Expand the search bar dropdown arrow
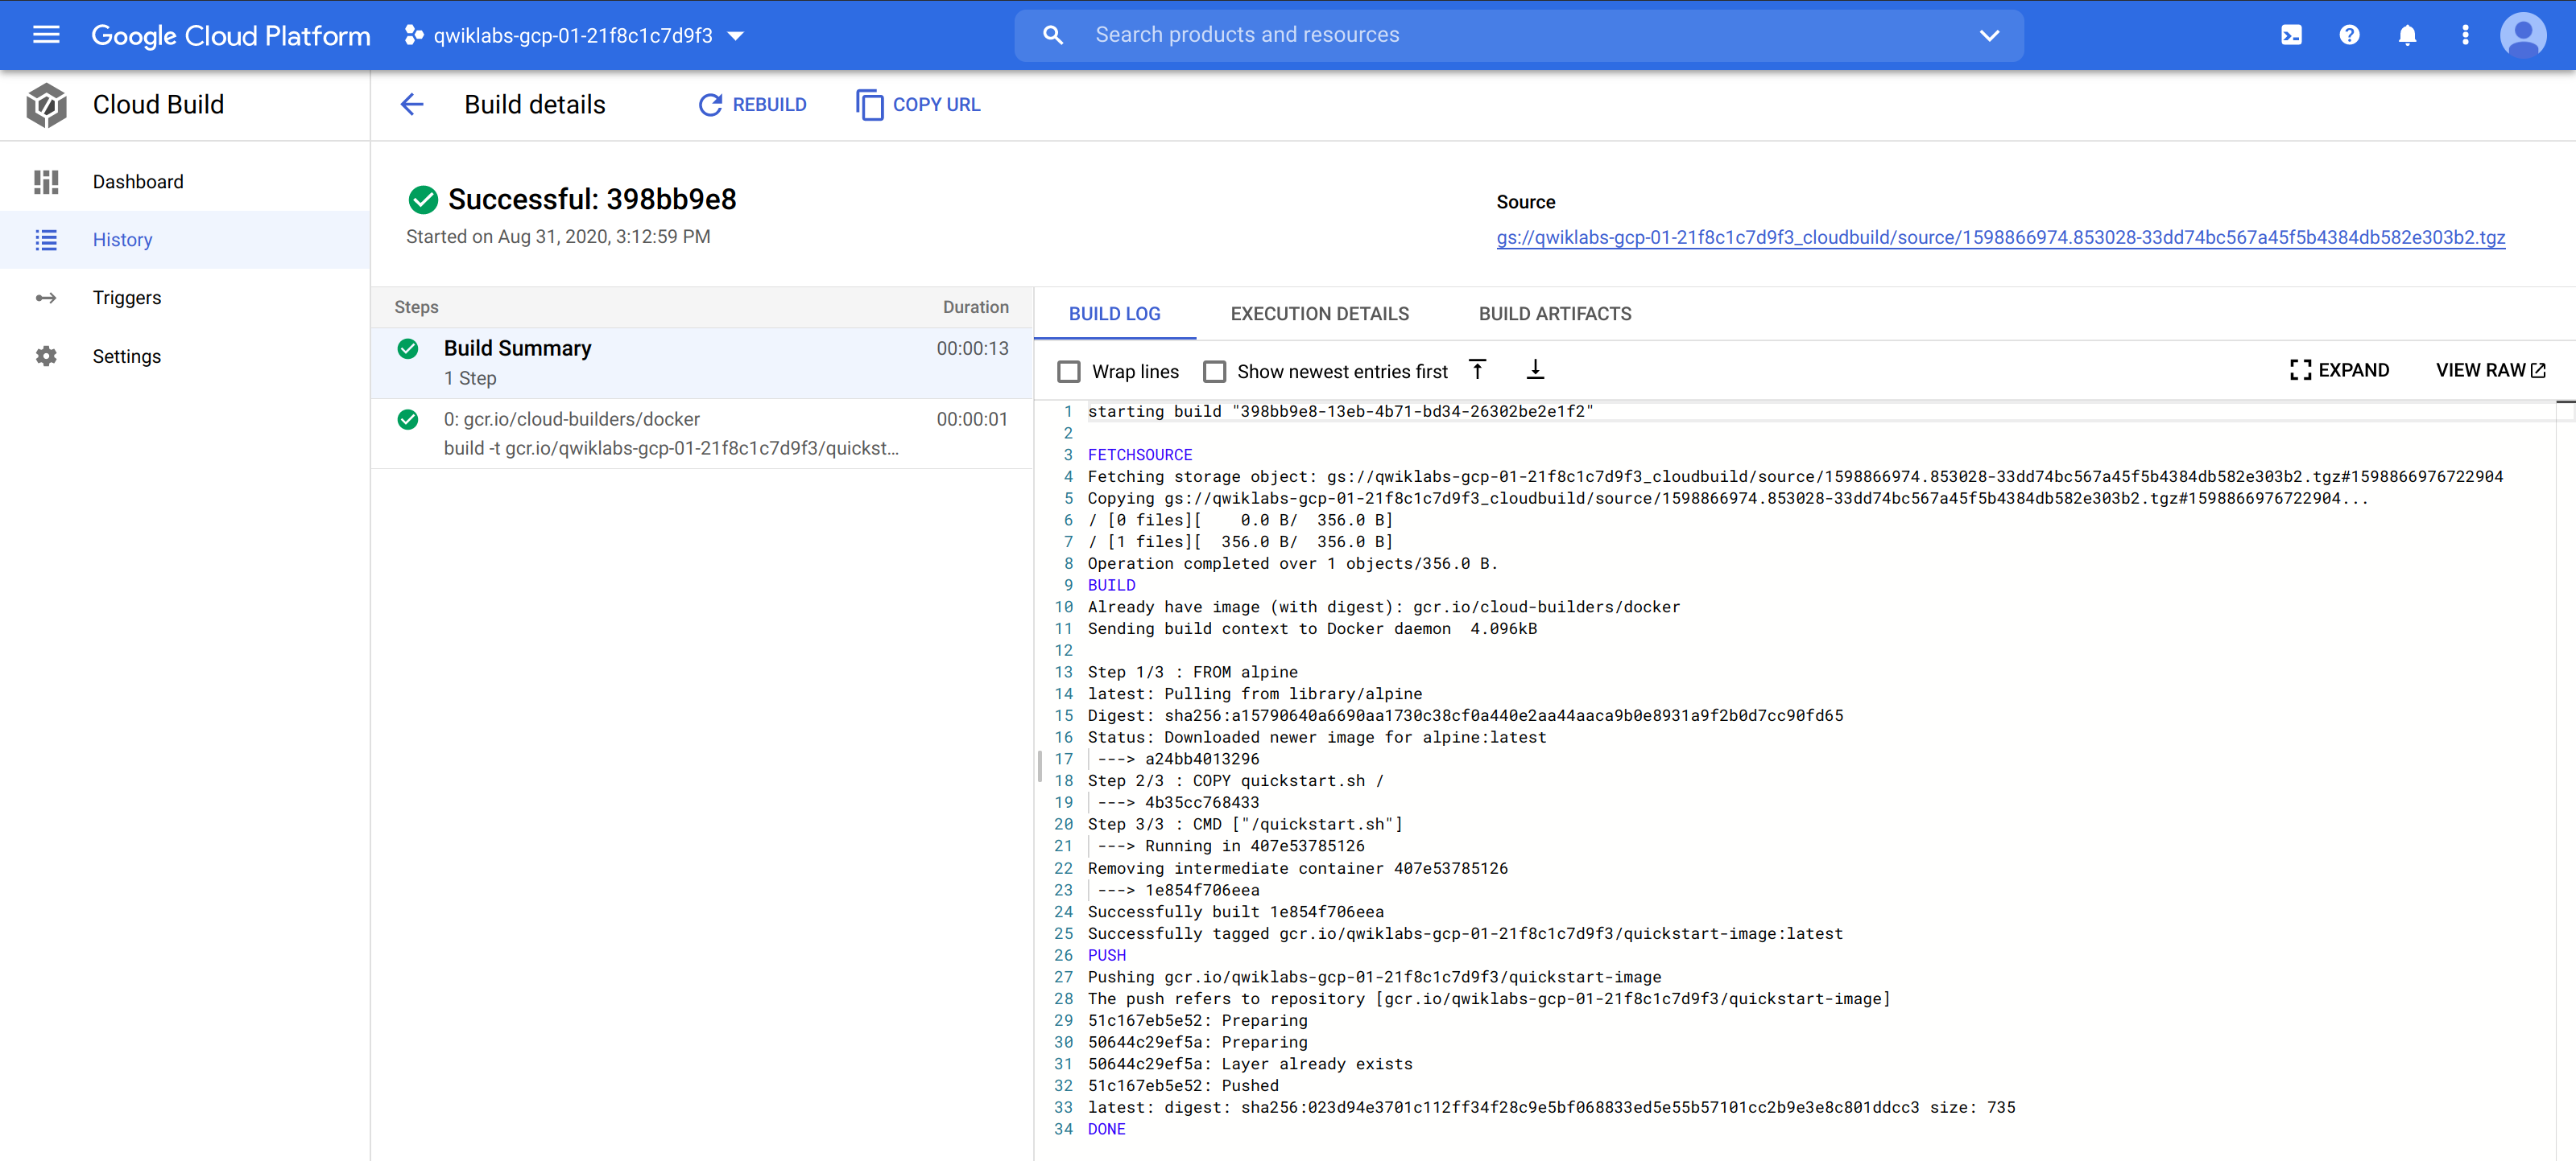The width and height of the screenshot is (2576, 1161). [1989, 35]
